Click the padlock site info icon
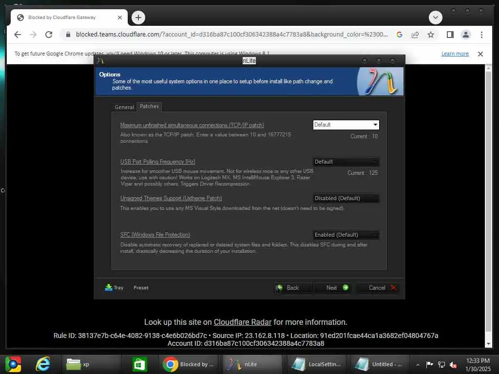The width and height of the screenshot is (499, 374). [x=68, y=35]
